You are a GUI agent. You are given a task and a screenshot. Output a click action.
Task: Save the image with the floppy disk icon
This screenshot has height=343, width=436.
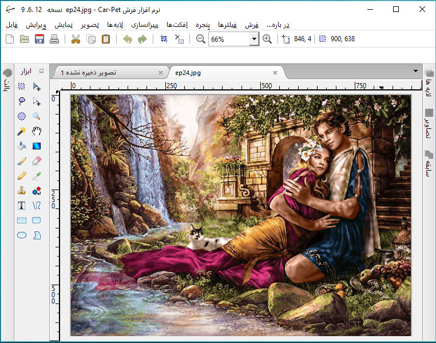[x=39, y=39]
